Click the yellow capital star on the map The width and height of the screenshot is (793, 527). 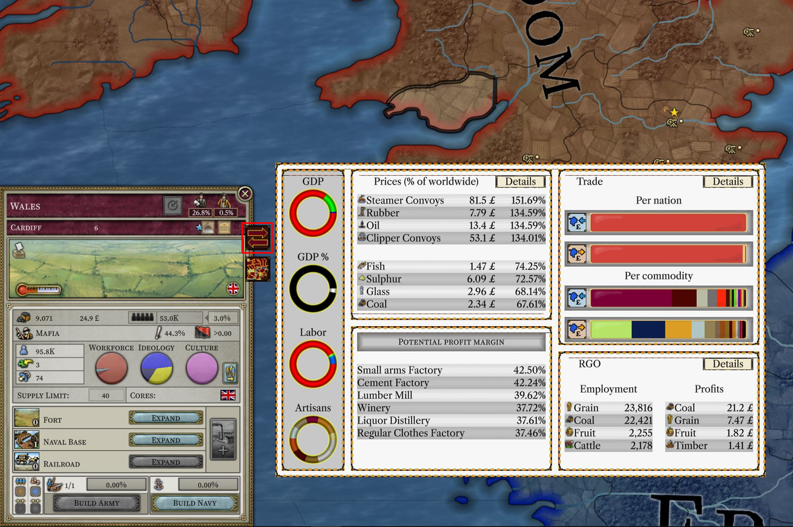coord(674,113)
